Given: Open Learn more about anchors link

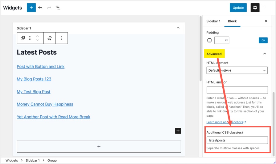Looking at the screenshot, I should coord(226,122).
